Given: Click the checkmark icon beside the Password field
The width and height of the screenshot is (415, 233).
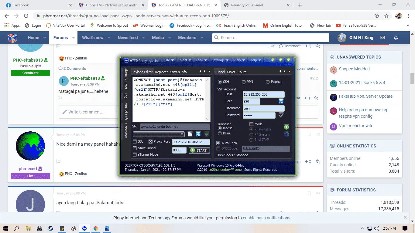Looking at the screenshot, I should (x=281, y=115).
